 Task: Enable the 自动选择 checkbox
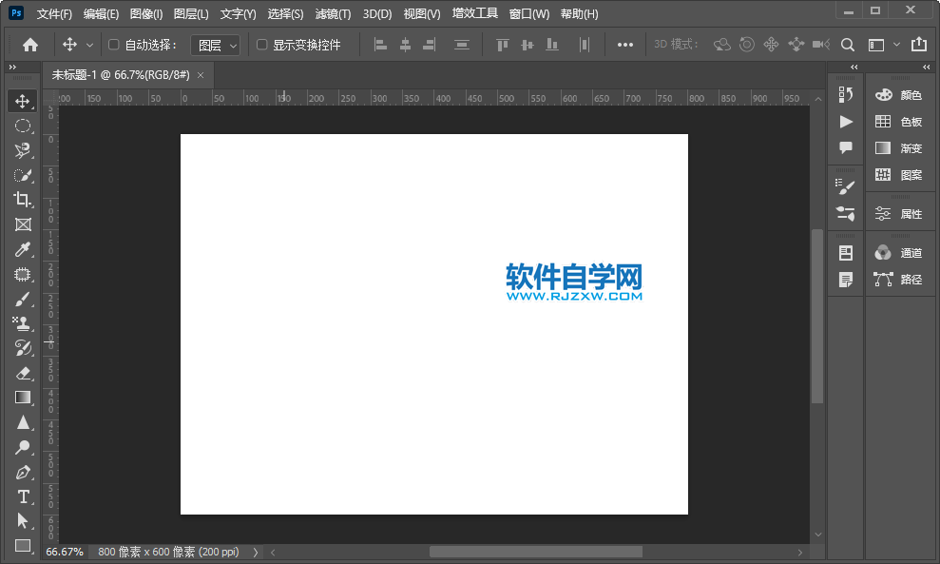pos(111,44)
